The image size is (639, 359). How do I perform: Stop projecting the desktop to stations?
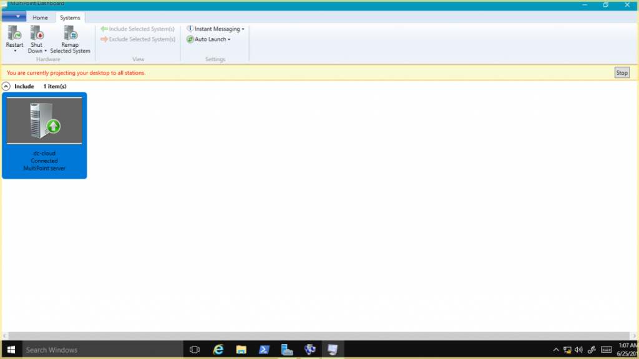click(x=622, y=72)
